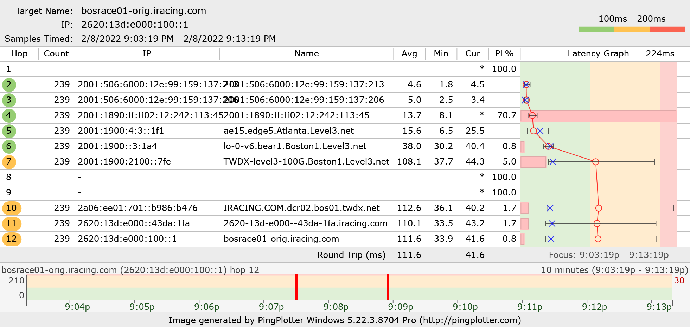This screenshot has width=690, height=327.
Task: Select the orange hop 11 badge
Action: [12, 223]
